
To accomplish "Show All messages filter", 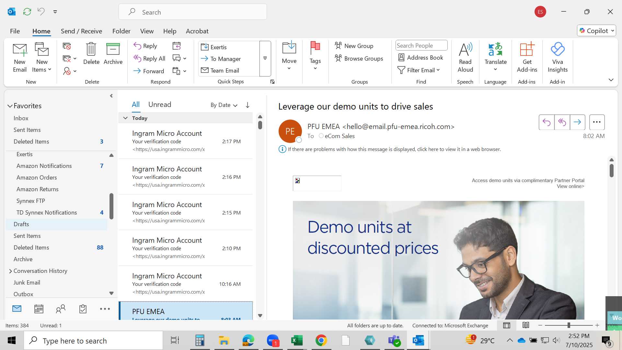I will tap(136, 105).
